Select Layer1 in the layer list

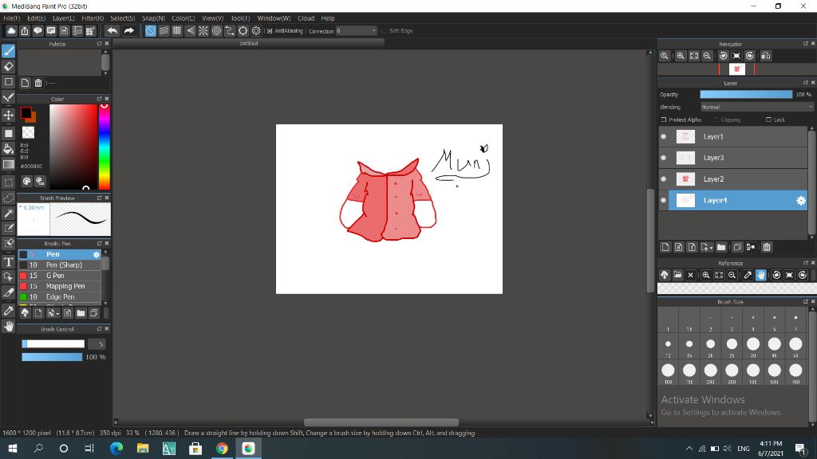732,136
